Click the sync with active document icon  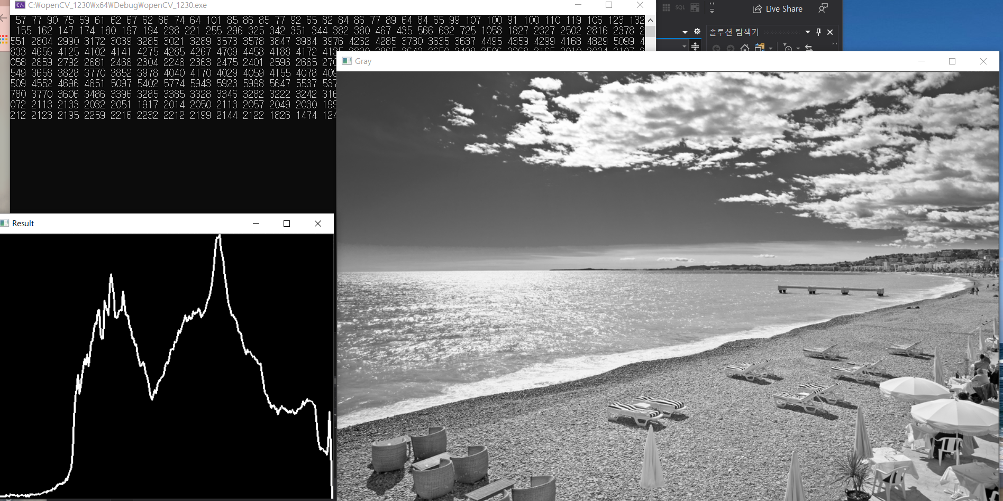(809, 48)
